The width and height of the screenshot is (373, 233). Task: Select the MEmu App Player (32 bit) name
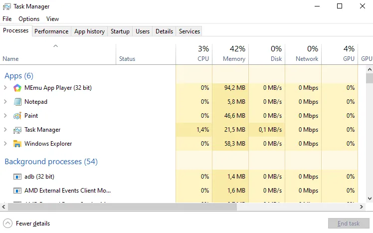(x=58, y=88)
